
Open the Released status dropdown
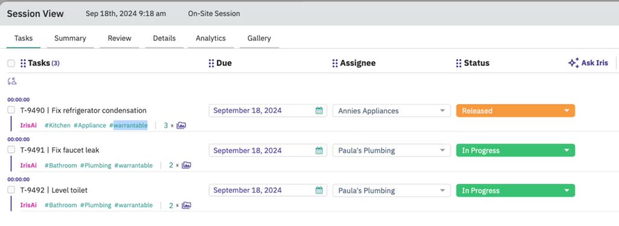[x=515, y=111]
